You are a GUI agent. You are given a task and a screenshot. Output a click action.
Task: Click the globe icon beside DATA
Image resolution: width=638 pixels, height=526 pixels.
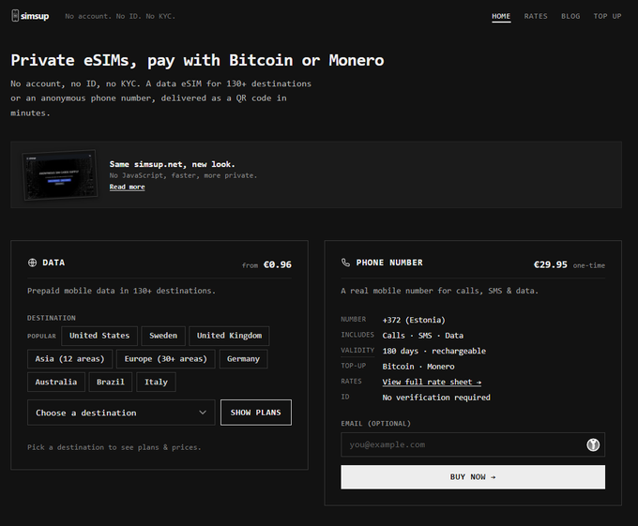[32, 263]
